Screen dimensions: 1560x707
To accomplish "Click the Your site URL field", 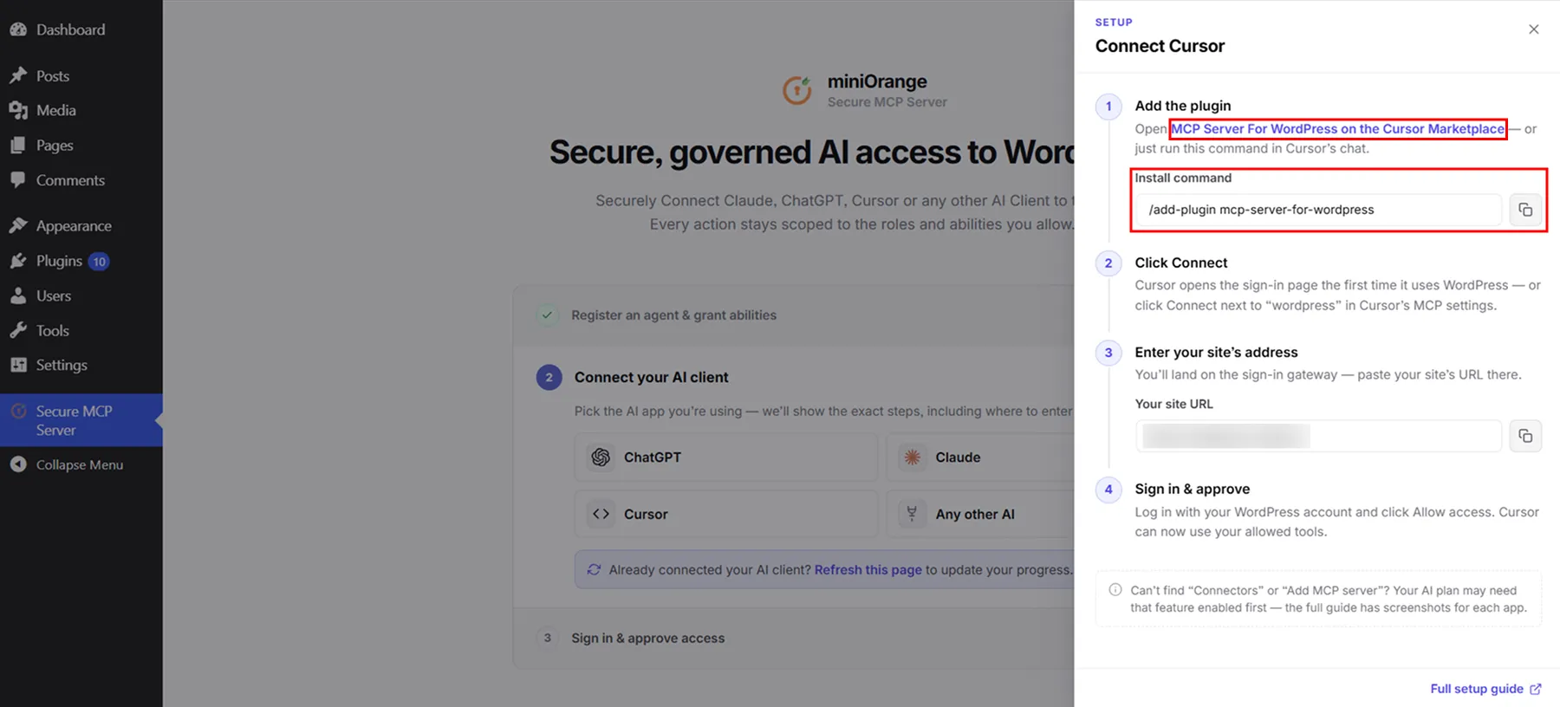I will [1318, 436].
